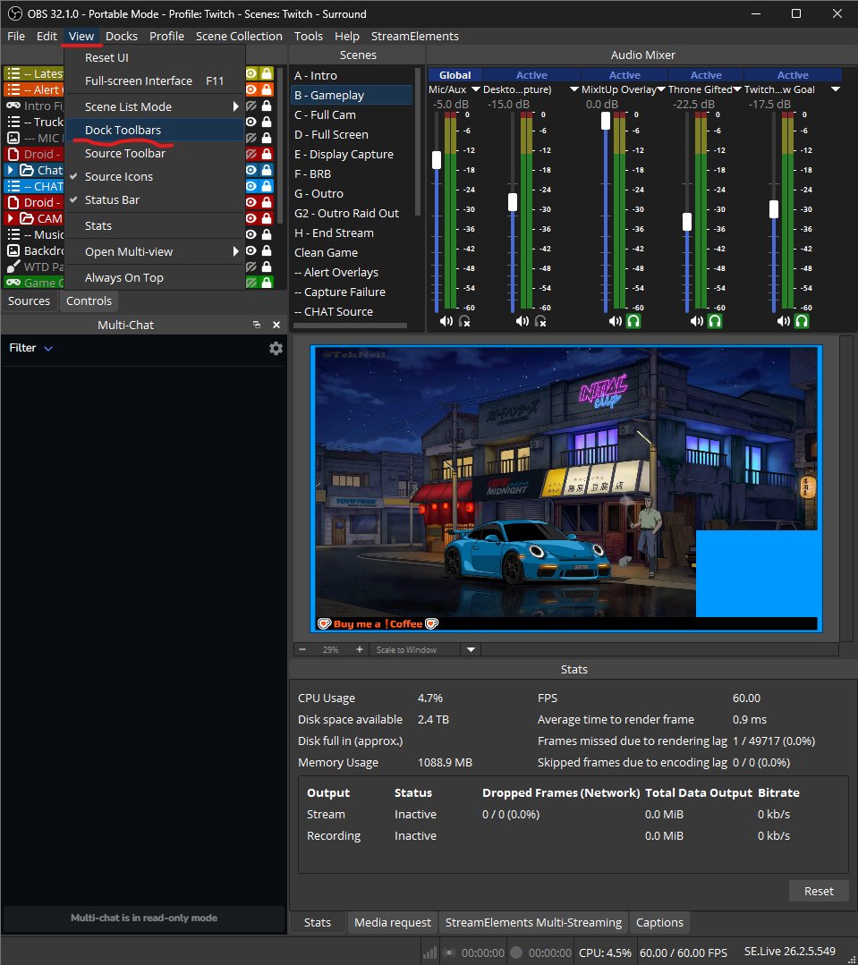Hide the 'CAM' group via eye
The height and width of the screenshot is (965, 858).
(251, 218)
